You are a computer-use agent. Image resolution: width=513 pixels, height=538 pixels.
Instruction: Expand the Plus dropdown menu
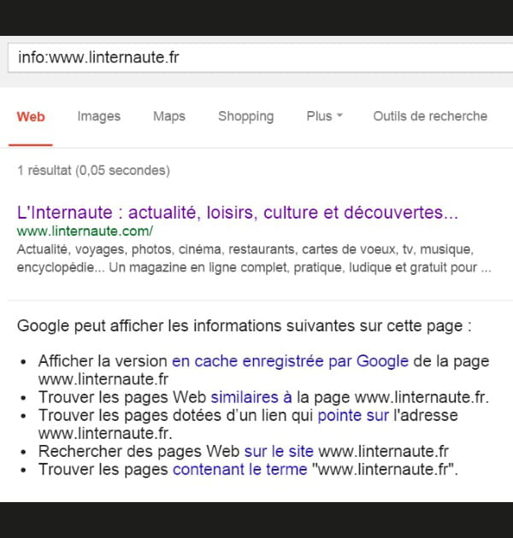pyautogui.click(x=323, y=117)
